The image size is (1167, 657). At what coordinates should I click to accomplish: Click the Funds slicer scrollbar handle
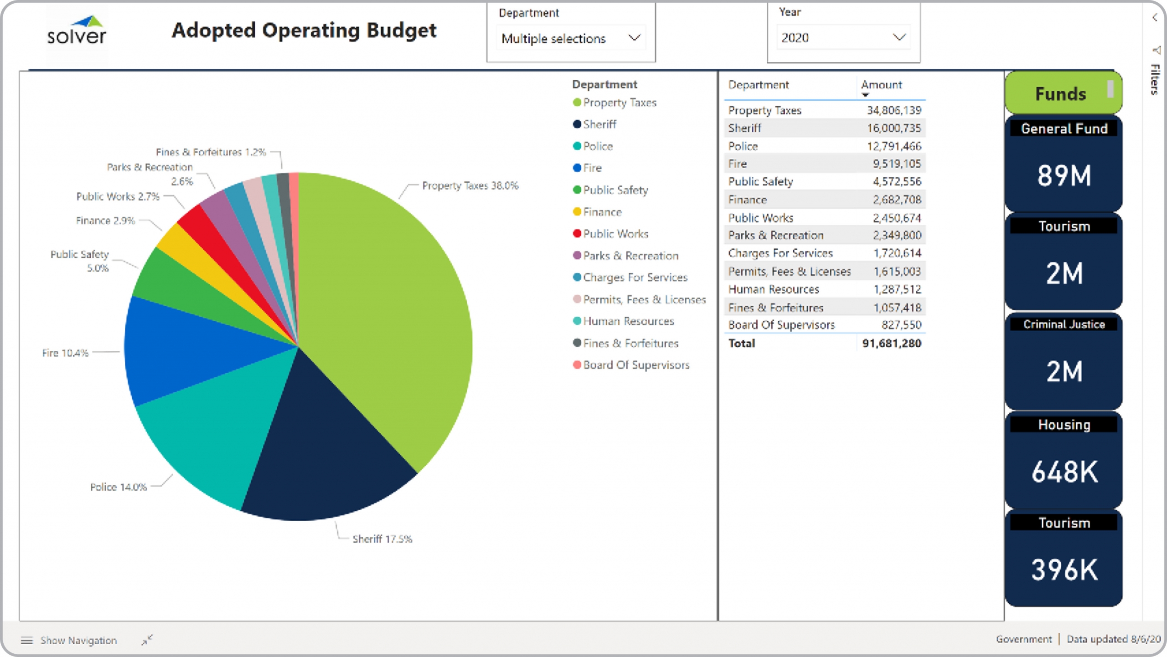click(x=1110, y=88)
